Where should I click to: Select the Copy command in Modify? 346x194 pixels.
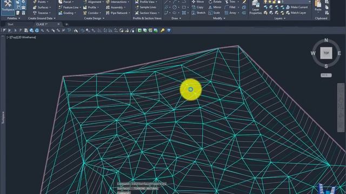click(x=197, y=7)
